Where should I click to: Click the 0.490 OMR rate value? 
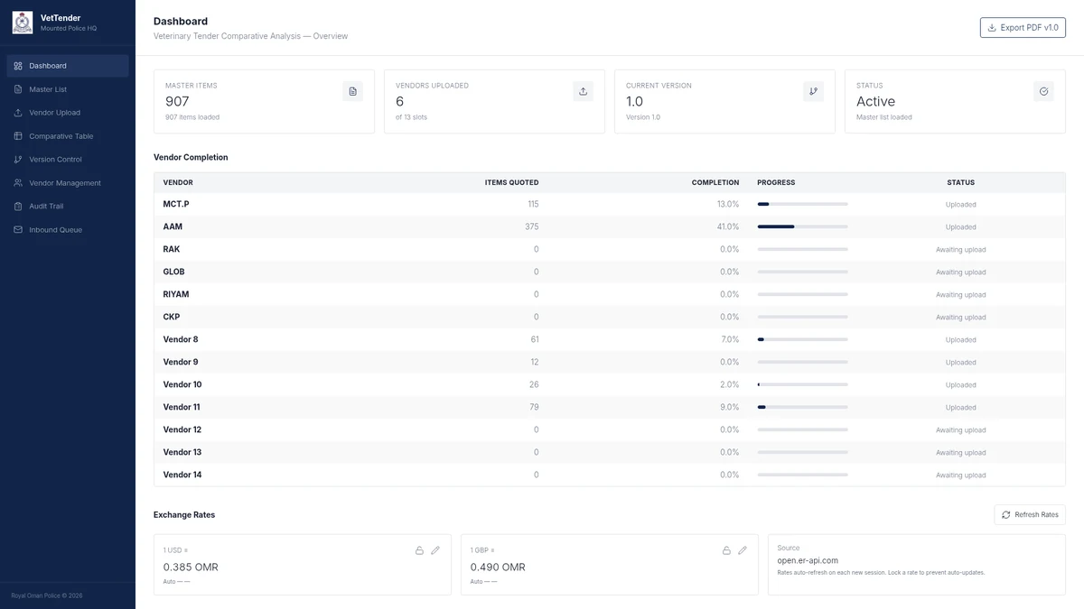[498, 567]
